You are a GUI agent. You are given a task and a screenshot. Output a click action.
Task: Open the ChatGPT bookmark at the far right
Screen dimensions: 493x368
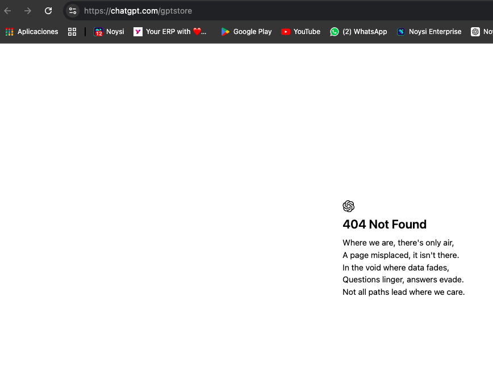tap(475, 32)
